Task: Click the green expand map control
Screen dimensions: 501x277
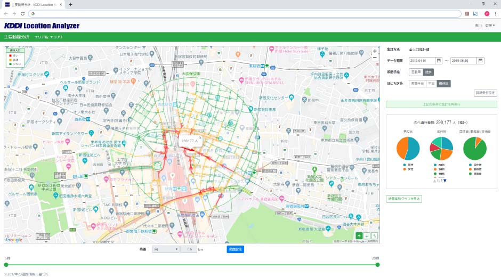Action: coord(375,235)
